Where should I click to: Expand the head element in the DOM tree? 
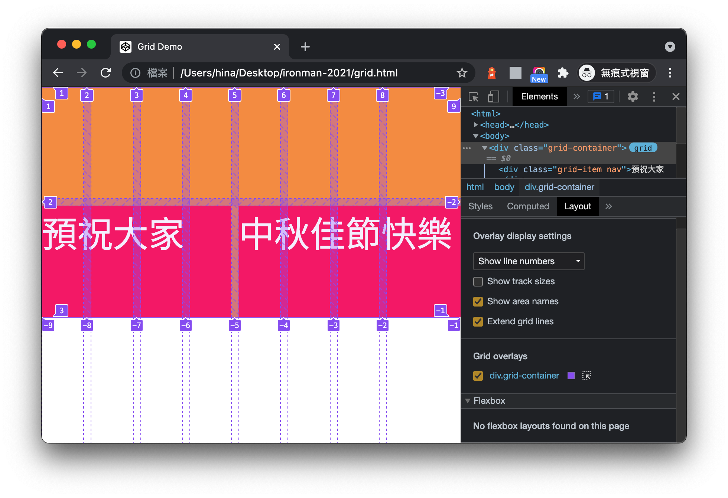[x=476, y=125]
